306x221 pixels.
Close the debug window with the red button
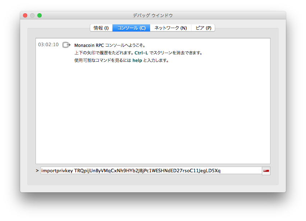coord(25,15)
